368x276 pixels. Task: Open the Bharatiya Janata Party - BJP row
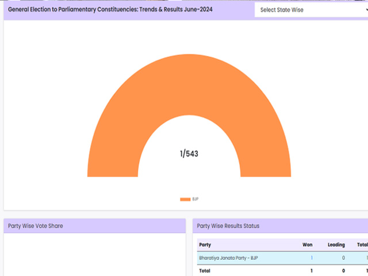pyautogui.click(x=282, y=258)
